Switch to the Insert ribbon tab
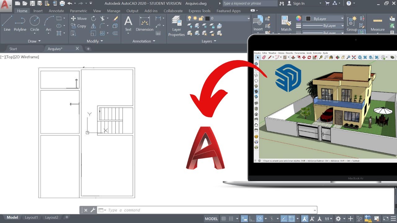This screenshot has height=223, width=397. [x=38, y=11]
